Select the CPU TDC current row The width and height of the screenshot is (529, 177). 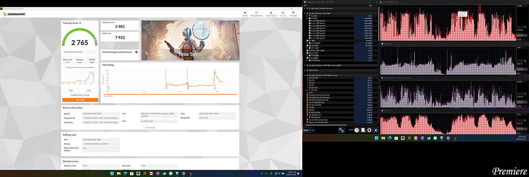point(340,108)
